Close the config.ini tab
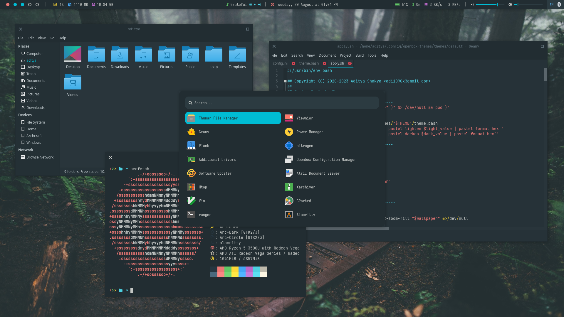The width and height of the screenshot is (564, 317). (x=293, y=63)
